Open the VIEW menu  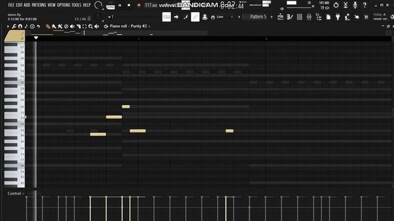[52, 5]
